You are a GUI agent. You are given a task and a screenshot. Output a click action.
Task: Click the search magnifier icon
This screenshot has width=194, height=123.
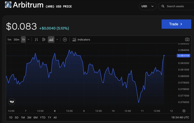click(x=163, y=6)
